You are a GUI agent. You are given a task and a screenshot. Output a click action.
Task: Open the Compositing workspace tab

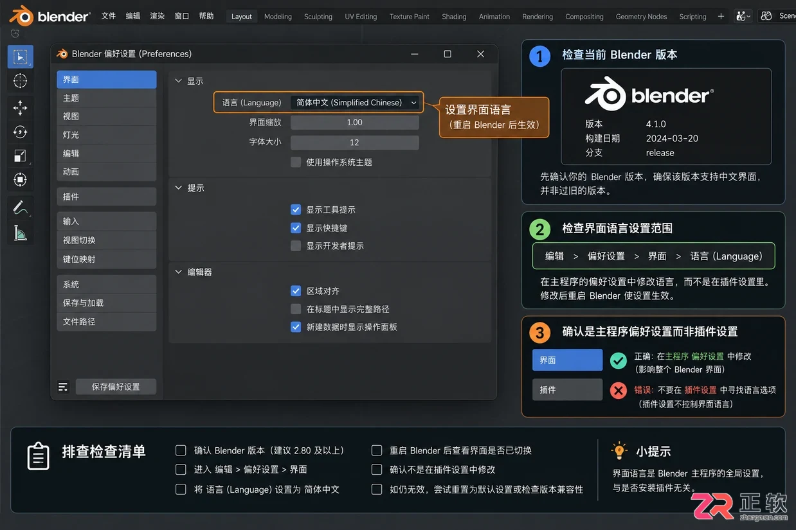point(584,17)
